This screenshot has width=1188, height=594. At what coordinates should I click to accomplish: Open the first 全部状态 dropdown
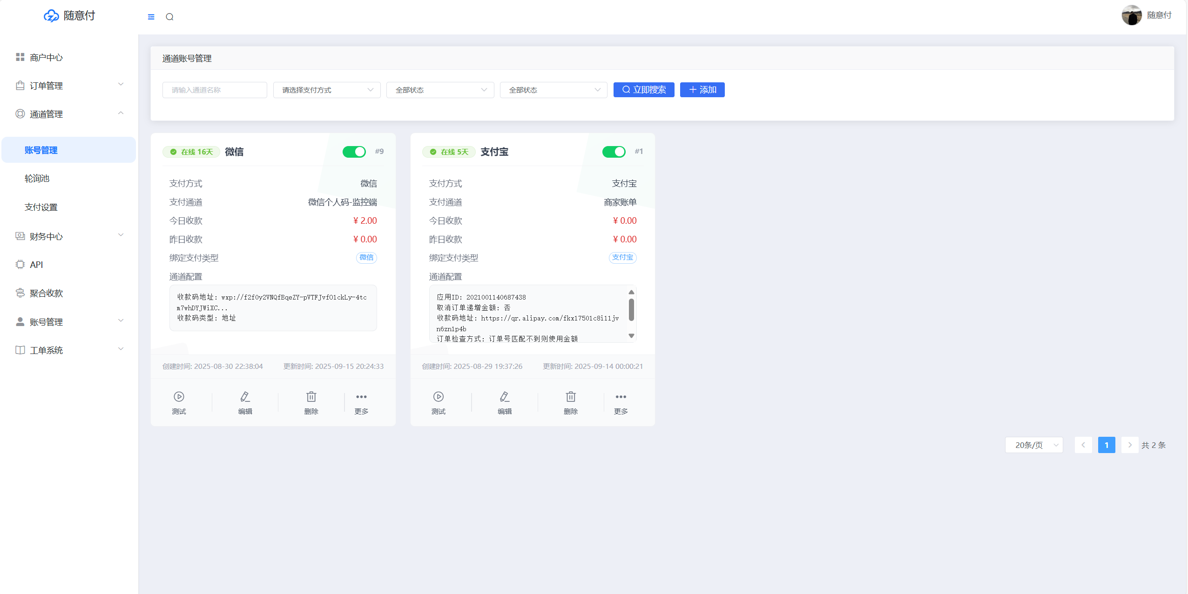[440, 90]
